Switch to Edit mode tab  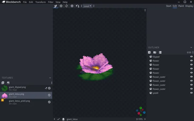(x=175, y=6)
